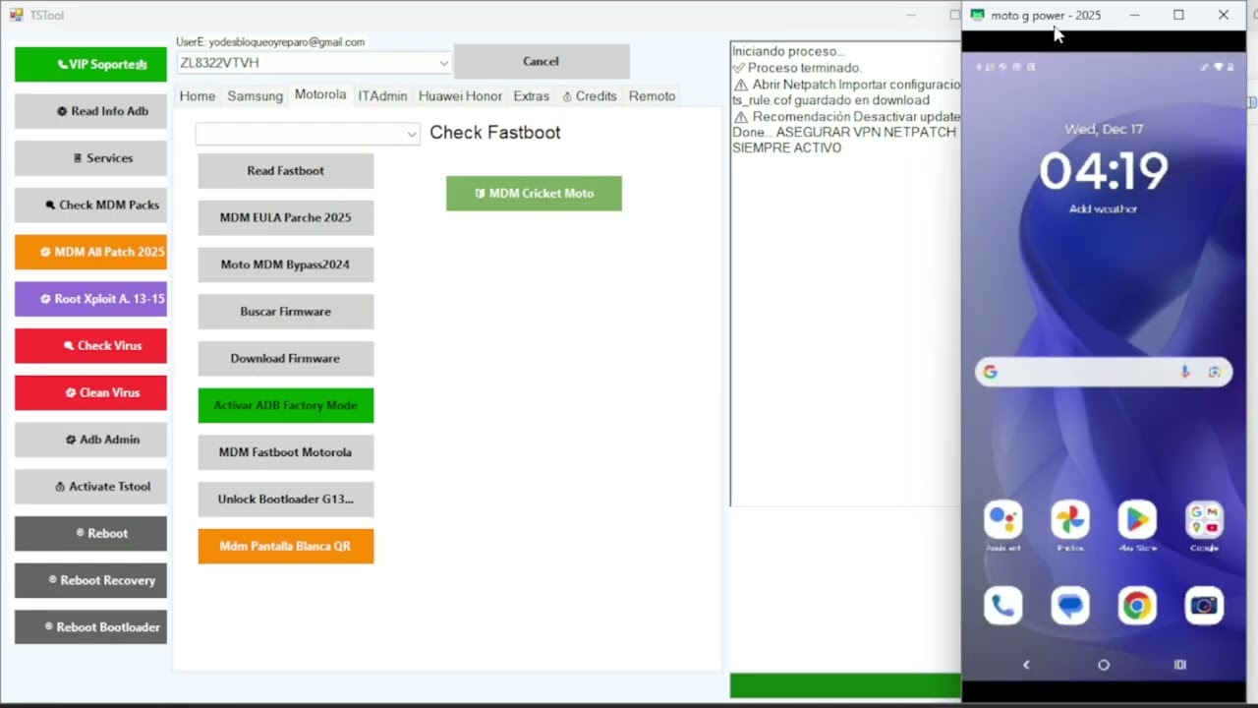Click the VIP Soporte button
Viewport: 1258px width, 708px height.
click(x=90, y=64)
